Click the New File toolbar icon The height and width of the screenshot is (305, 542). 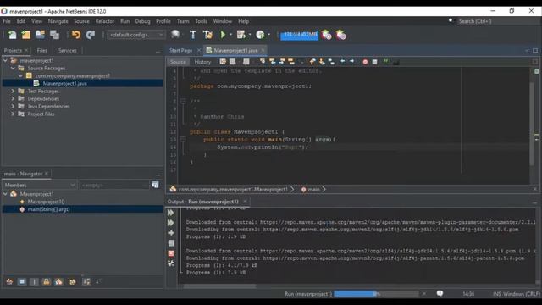pyautogui.click(x=12, y=35)
